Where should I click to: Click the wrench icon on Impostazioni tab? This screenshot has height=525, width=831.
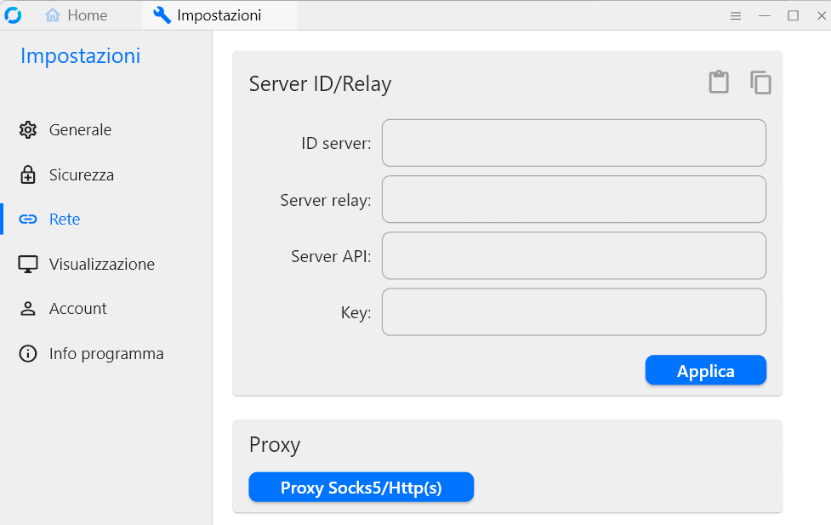[x=162, y=15]
